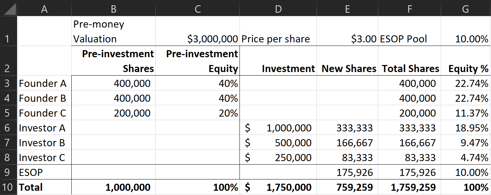491x195 pixels.
Task: Select column E header
Action: (x=348, y=8)
